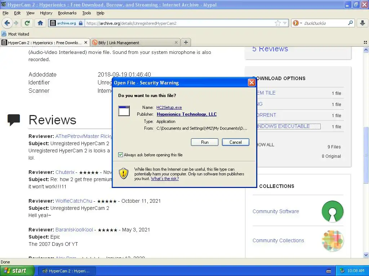
Task: Close the Bitly Link Management tab
Action: point(176,42)
